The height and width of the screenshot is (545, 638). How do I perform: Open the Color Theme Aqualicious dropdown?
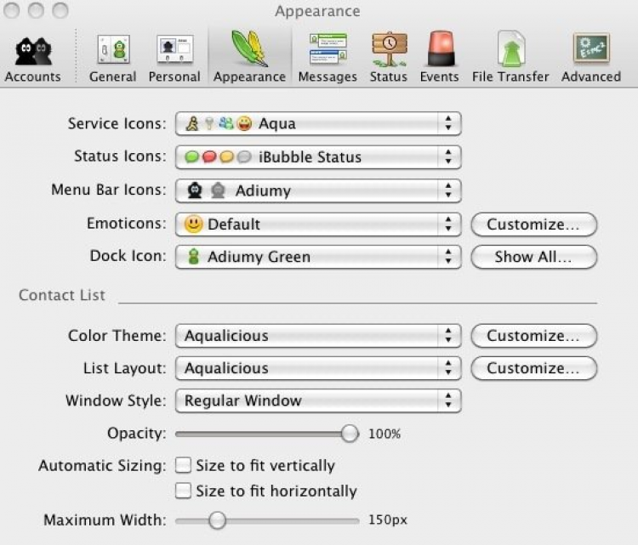318,336
